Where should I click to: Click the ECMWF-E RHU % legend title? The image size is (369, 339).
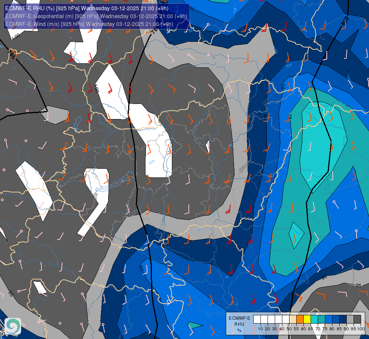coord(239,324)
